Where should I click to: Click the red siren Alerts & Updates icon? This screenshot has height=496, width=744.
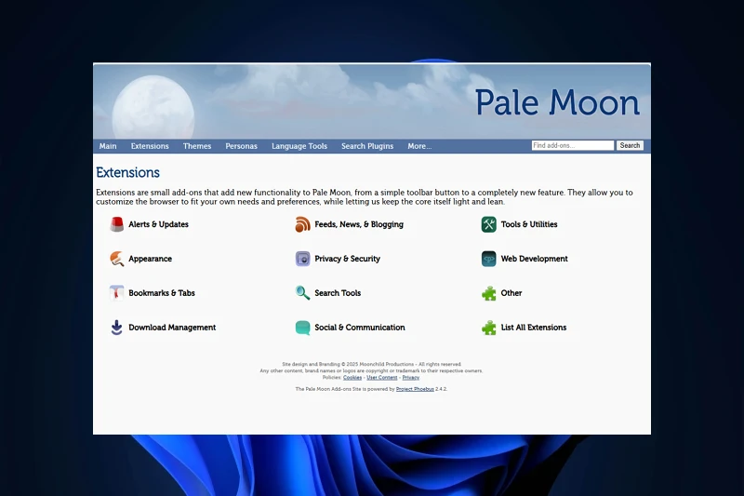[117, 224]
